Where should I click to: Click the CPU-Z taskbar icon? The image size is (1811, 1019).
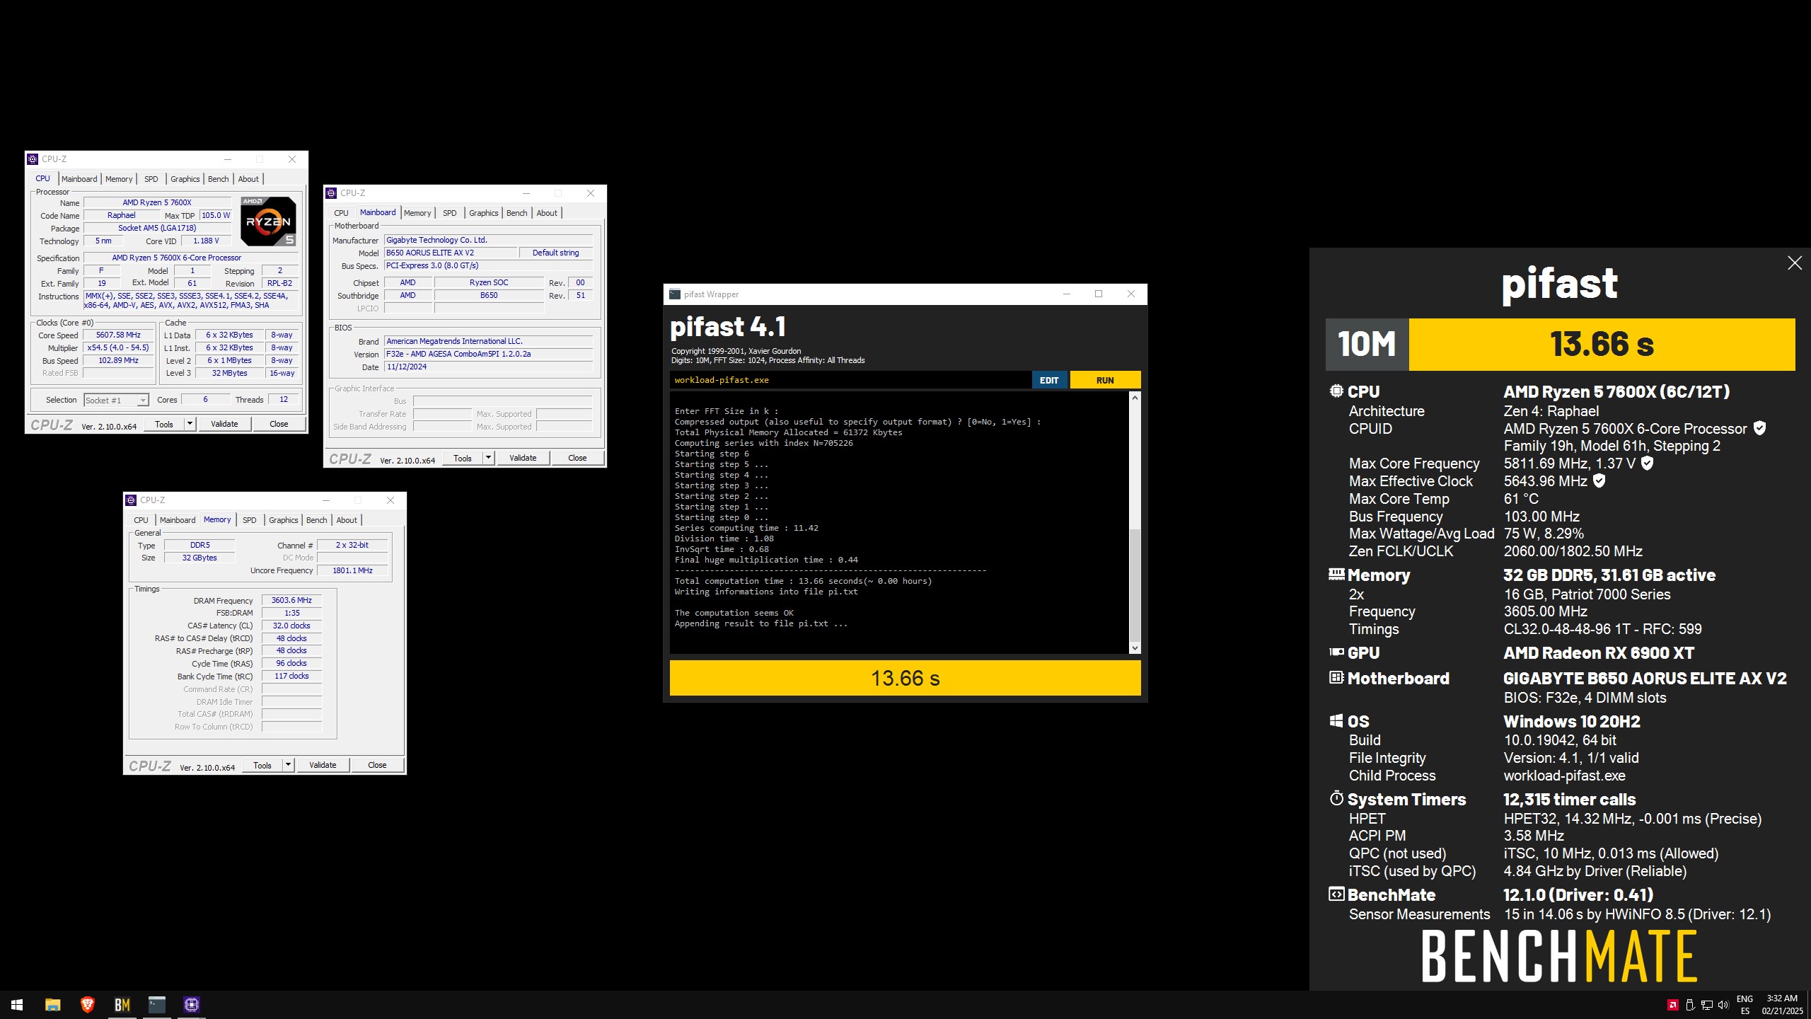pyautogui.click(x=191, y=1004)
